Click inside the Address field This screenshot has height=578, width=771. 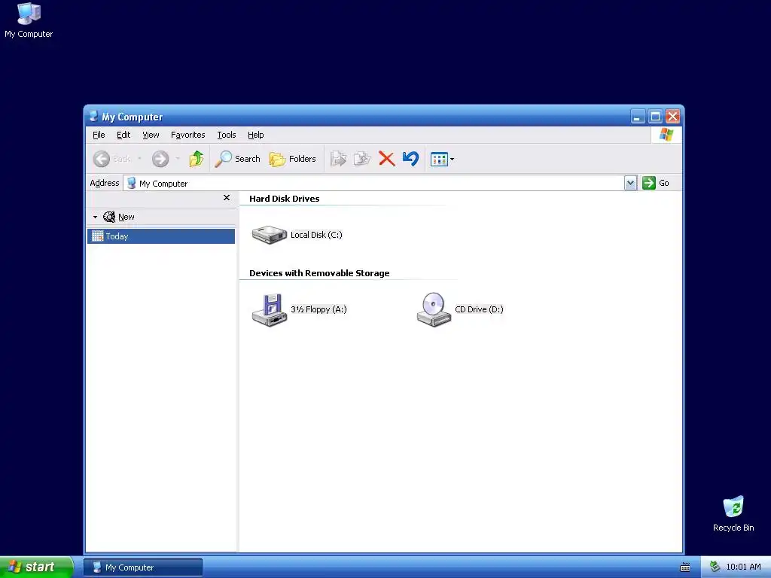373,184
